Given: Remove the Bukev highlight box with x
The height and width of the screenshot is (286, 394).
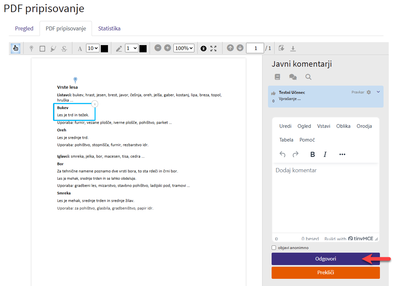Looking at the screenshot, I should point(95,104).
